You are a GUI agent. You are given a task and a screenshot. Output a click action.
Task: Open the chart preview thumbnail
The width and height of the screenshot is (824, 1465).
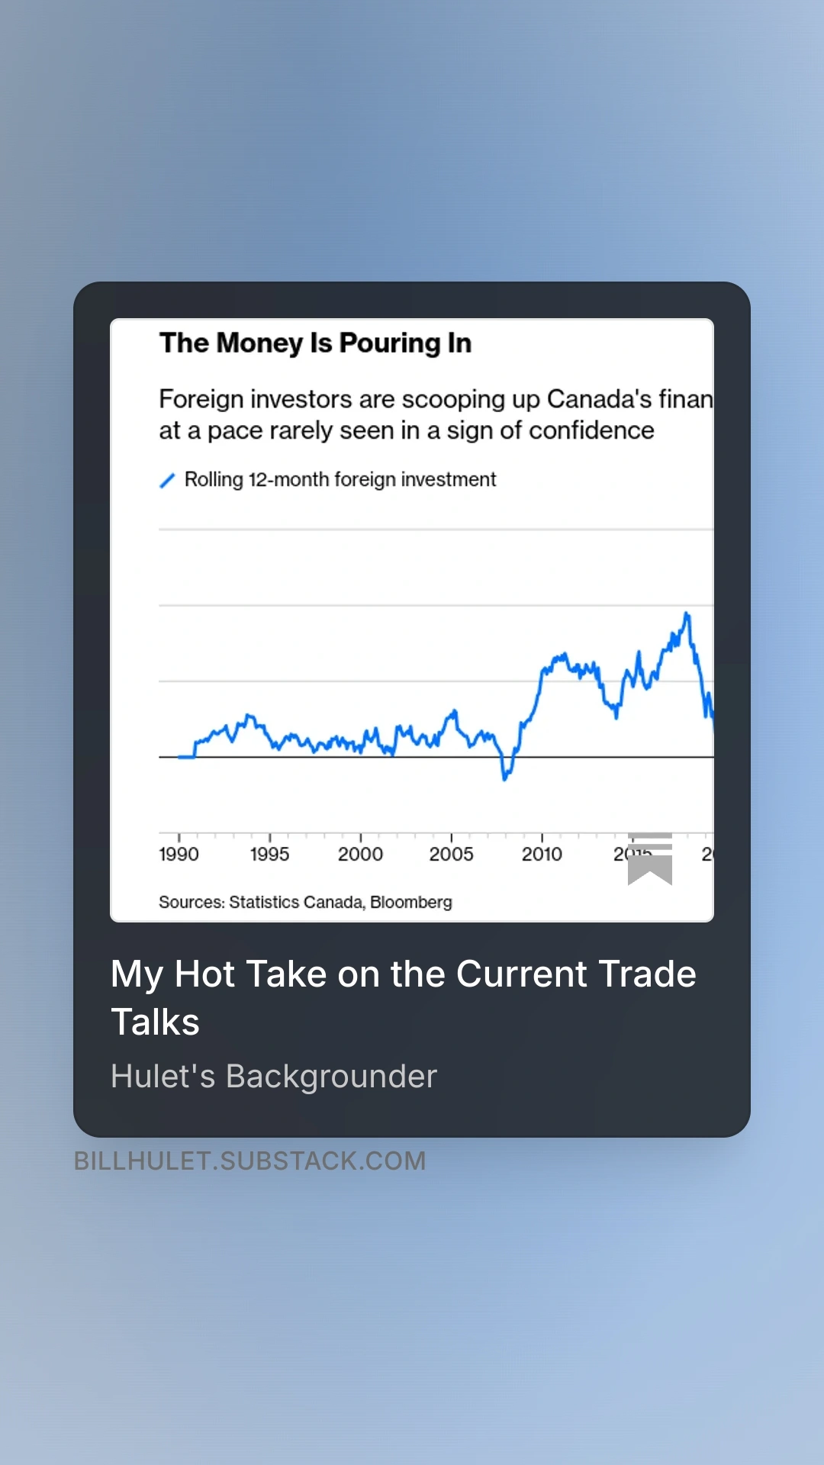pyautogui.click(x=412, y=620)
